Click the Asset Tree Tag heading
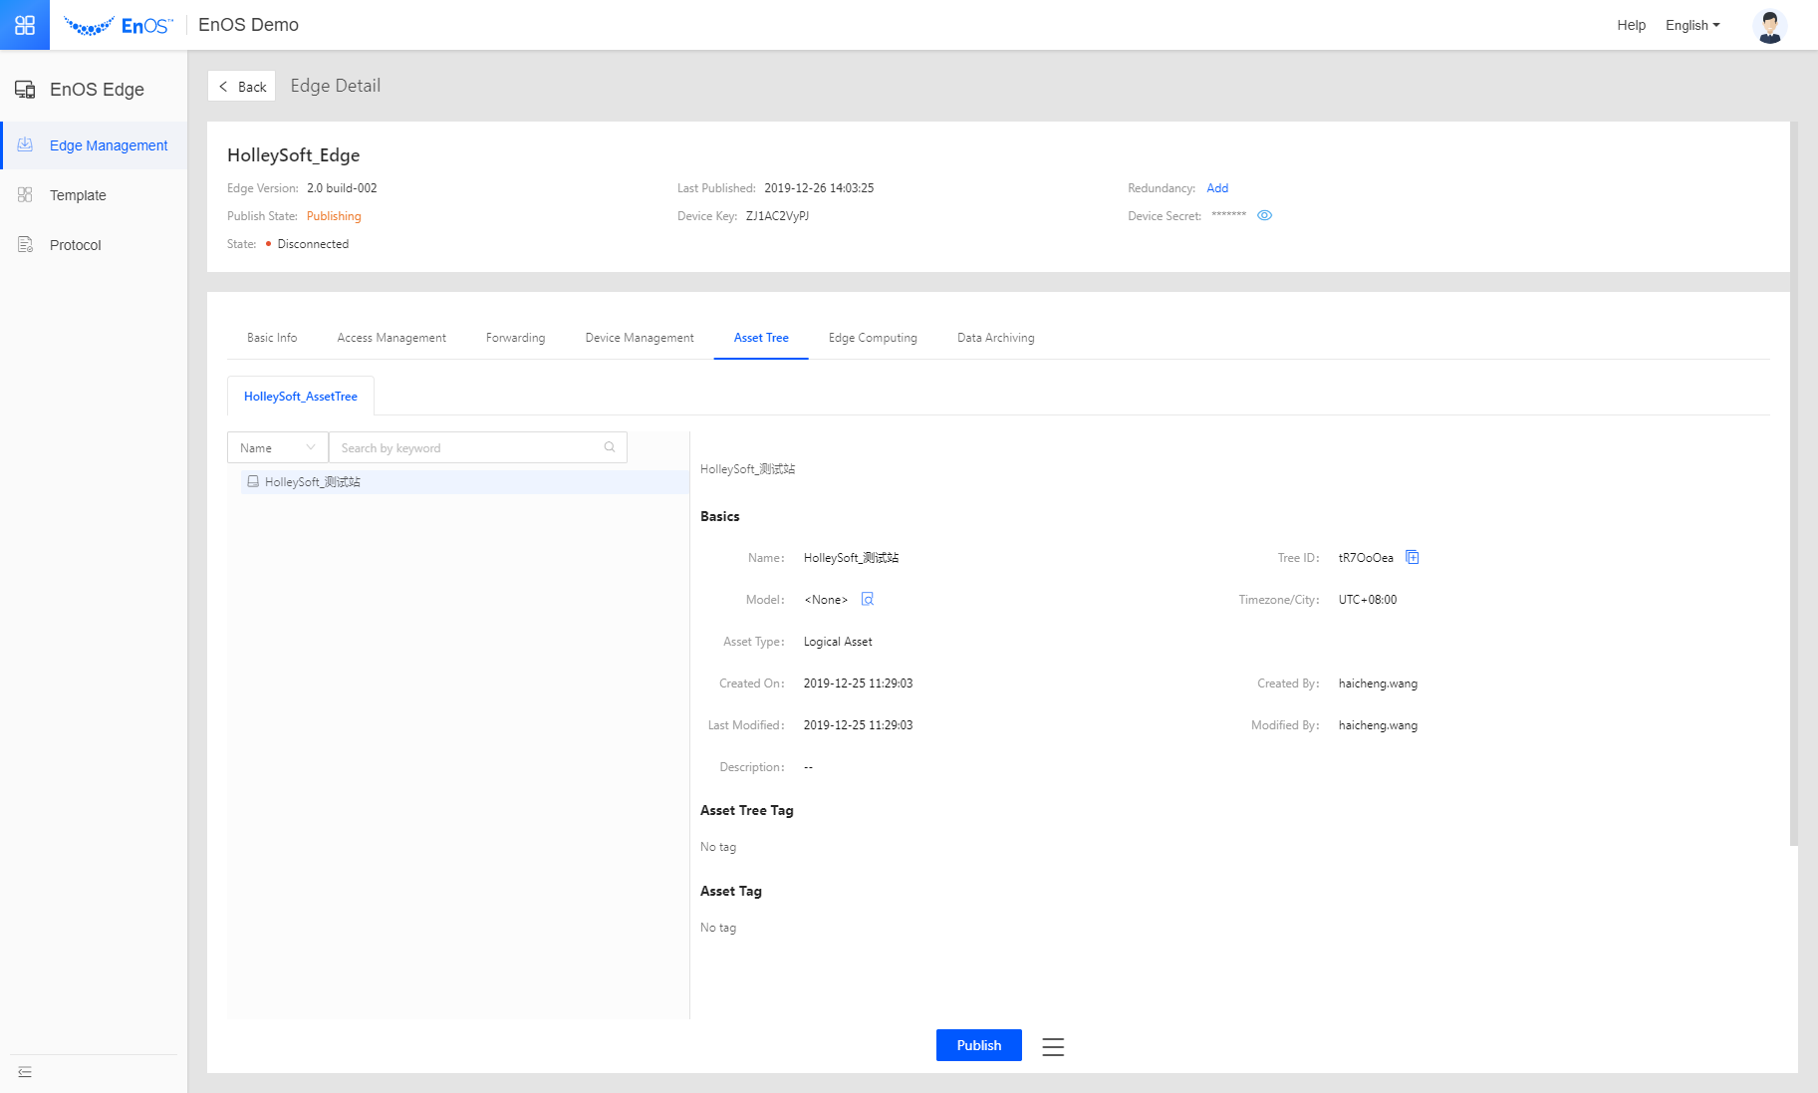This screenshot has width=1818, height=1093. point(747,810)
